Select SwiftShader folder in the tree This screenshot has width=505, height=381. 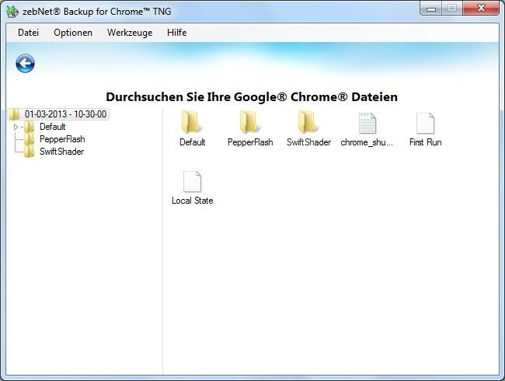coord(54,152)
